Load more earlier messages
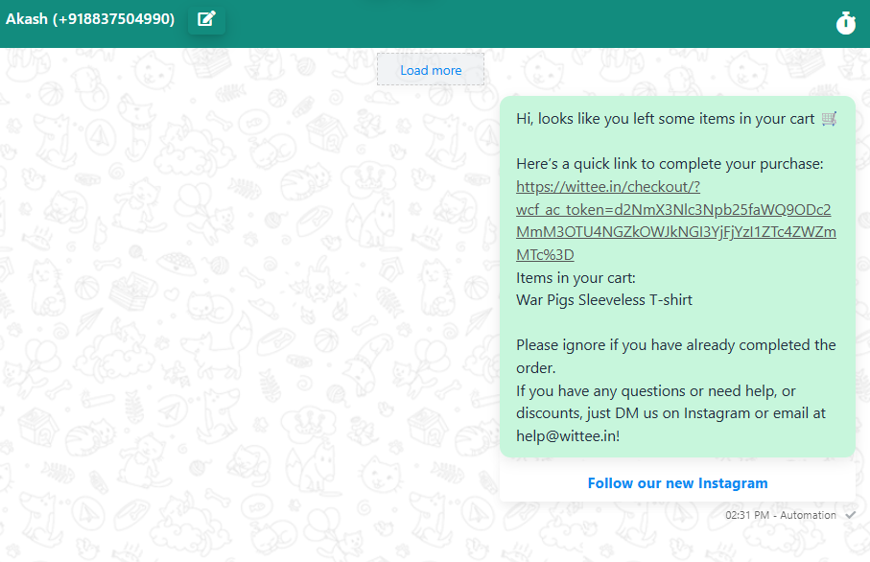Image resolution: width=870 pixels, height=562 pixels. click(431, 70)
